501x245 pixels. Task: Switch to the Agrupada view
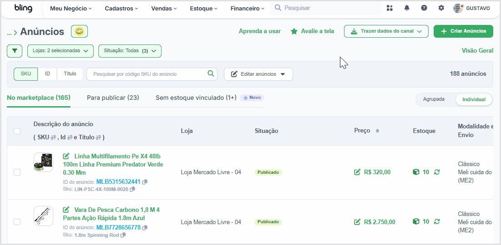click(x=434, y=99)
